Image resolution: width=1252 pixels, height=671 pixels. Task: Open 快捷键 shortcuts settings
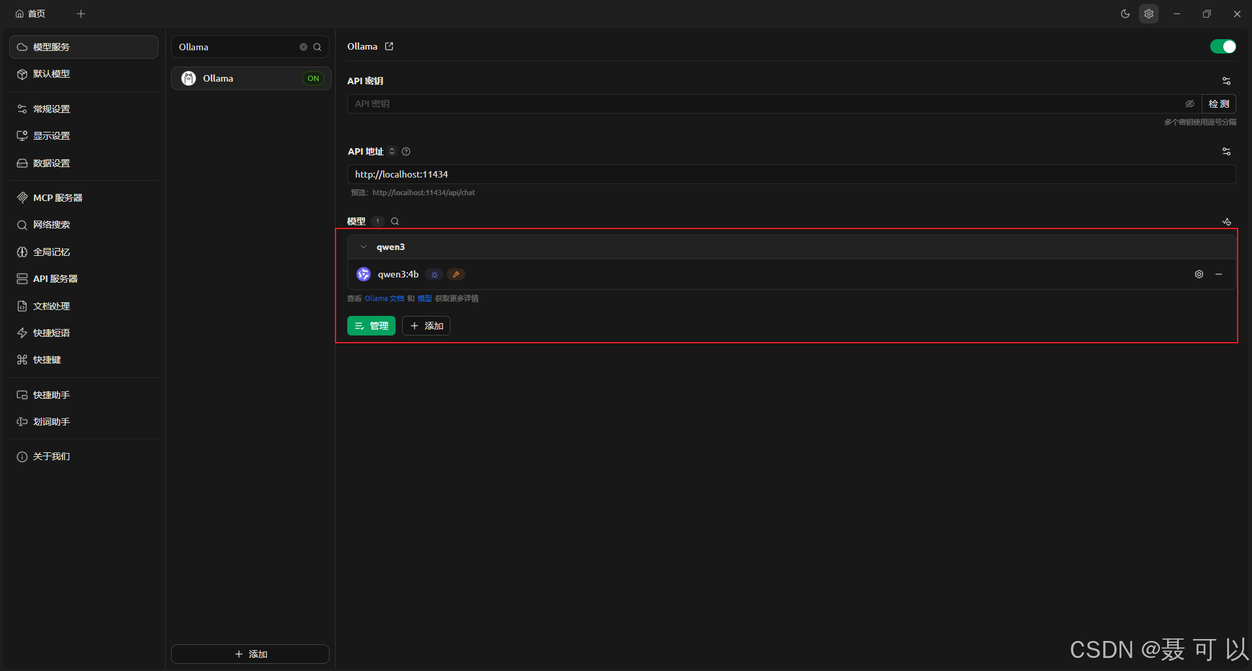(x=84, y=360)
